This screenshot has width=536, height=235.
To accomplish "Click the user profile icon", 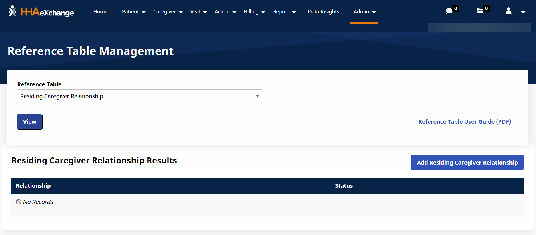I will click(x=508, y=11).
